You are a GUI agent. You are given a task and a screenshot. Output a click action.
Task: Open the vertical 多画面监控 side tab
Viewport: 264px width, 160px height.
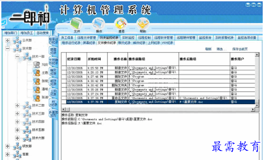click(x=53, y=114)
